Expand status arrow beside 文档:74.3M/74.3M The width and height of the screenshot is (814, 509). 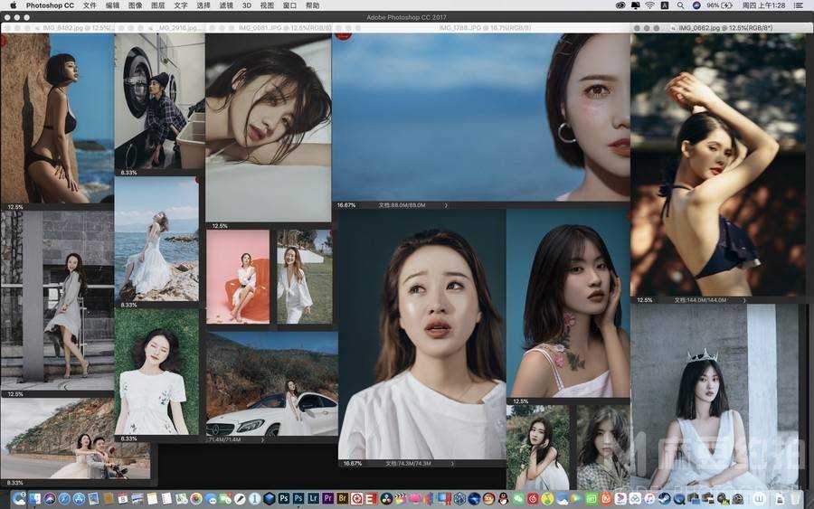click(452, 463)
